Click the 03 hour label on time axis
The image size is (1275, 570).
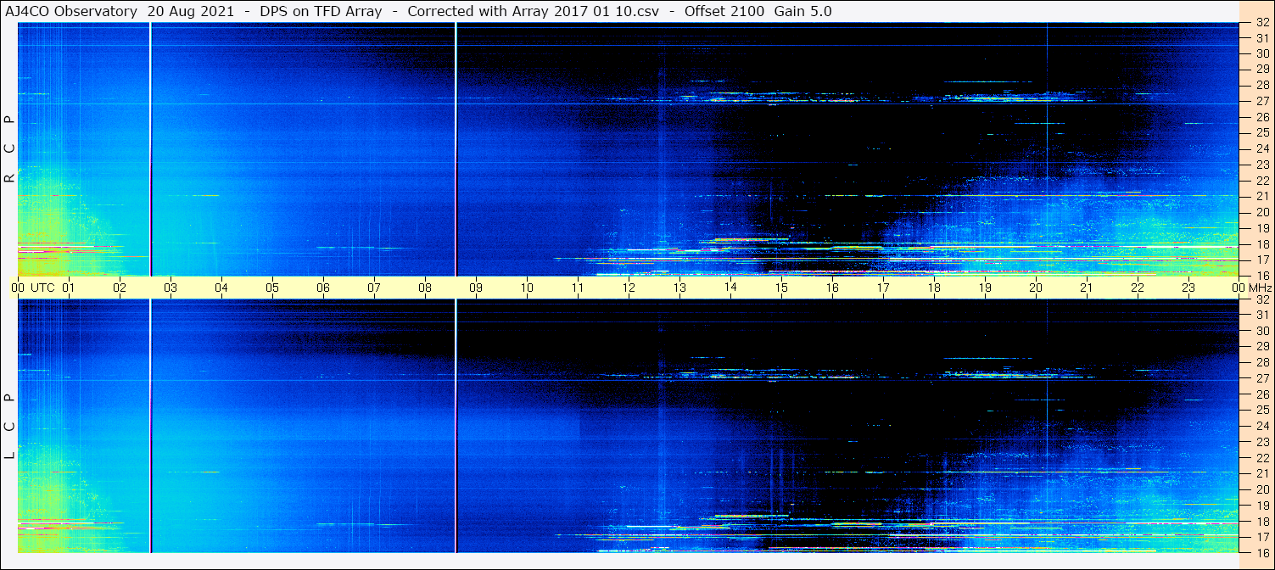(x=171, y=288)
